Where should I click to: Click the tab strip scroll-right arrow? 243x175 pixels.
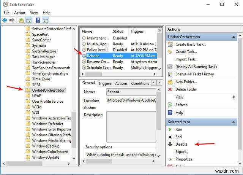(159, 83)
